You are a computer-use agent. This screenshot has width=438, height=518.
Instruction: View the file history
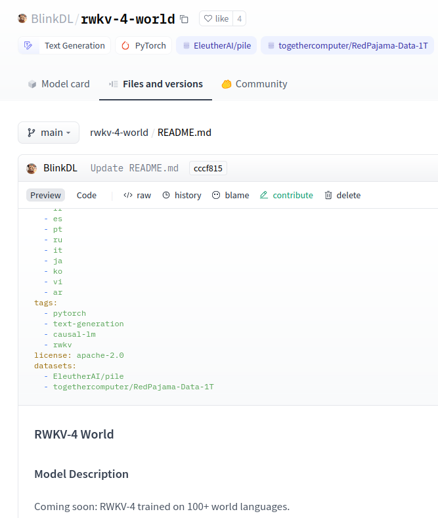coord(182,195)
